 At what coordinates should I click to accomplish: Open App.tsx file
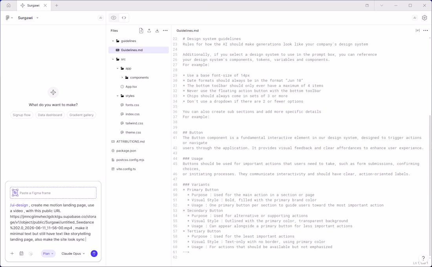(131, 86)
